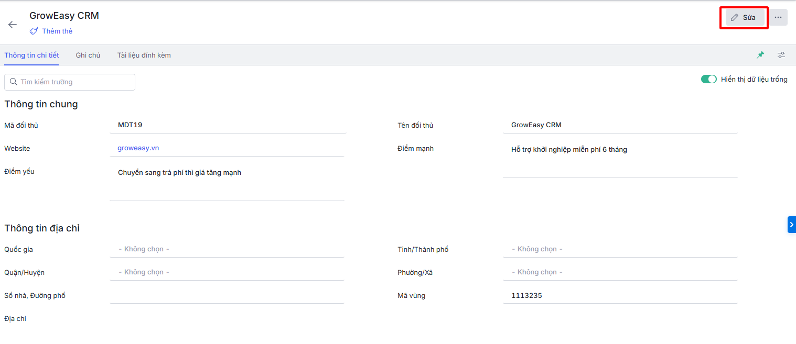Click the green pin icon

pyautogui.click(x=760, y=55)
